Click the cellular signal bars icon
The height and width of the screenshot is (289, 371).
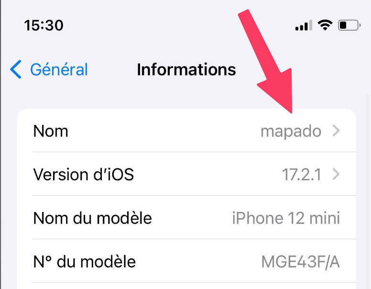(304, 25)
